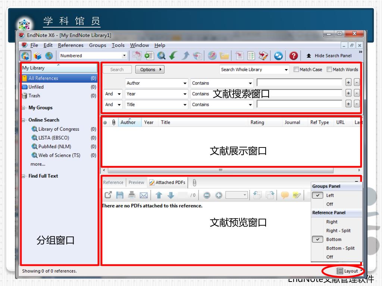Viewport: 382px width, 286px height.
Task: Collapse Online Search tree section
Action: 24,120
